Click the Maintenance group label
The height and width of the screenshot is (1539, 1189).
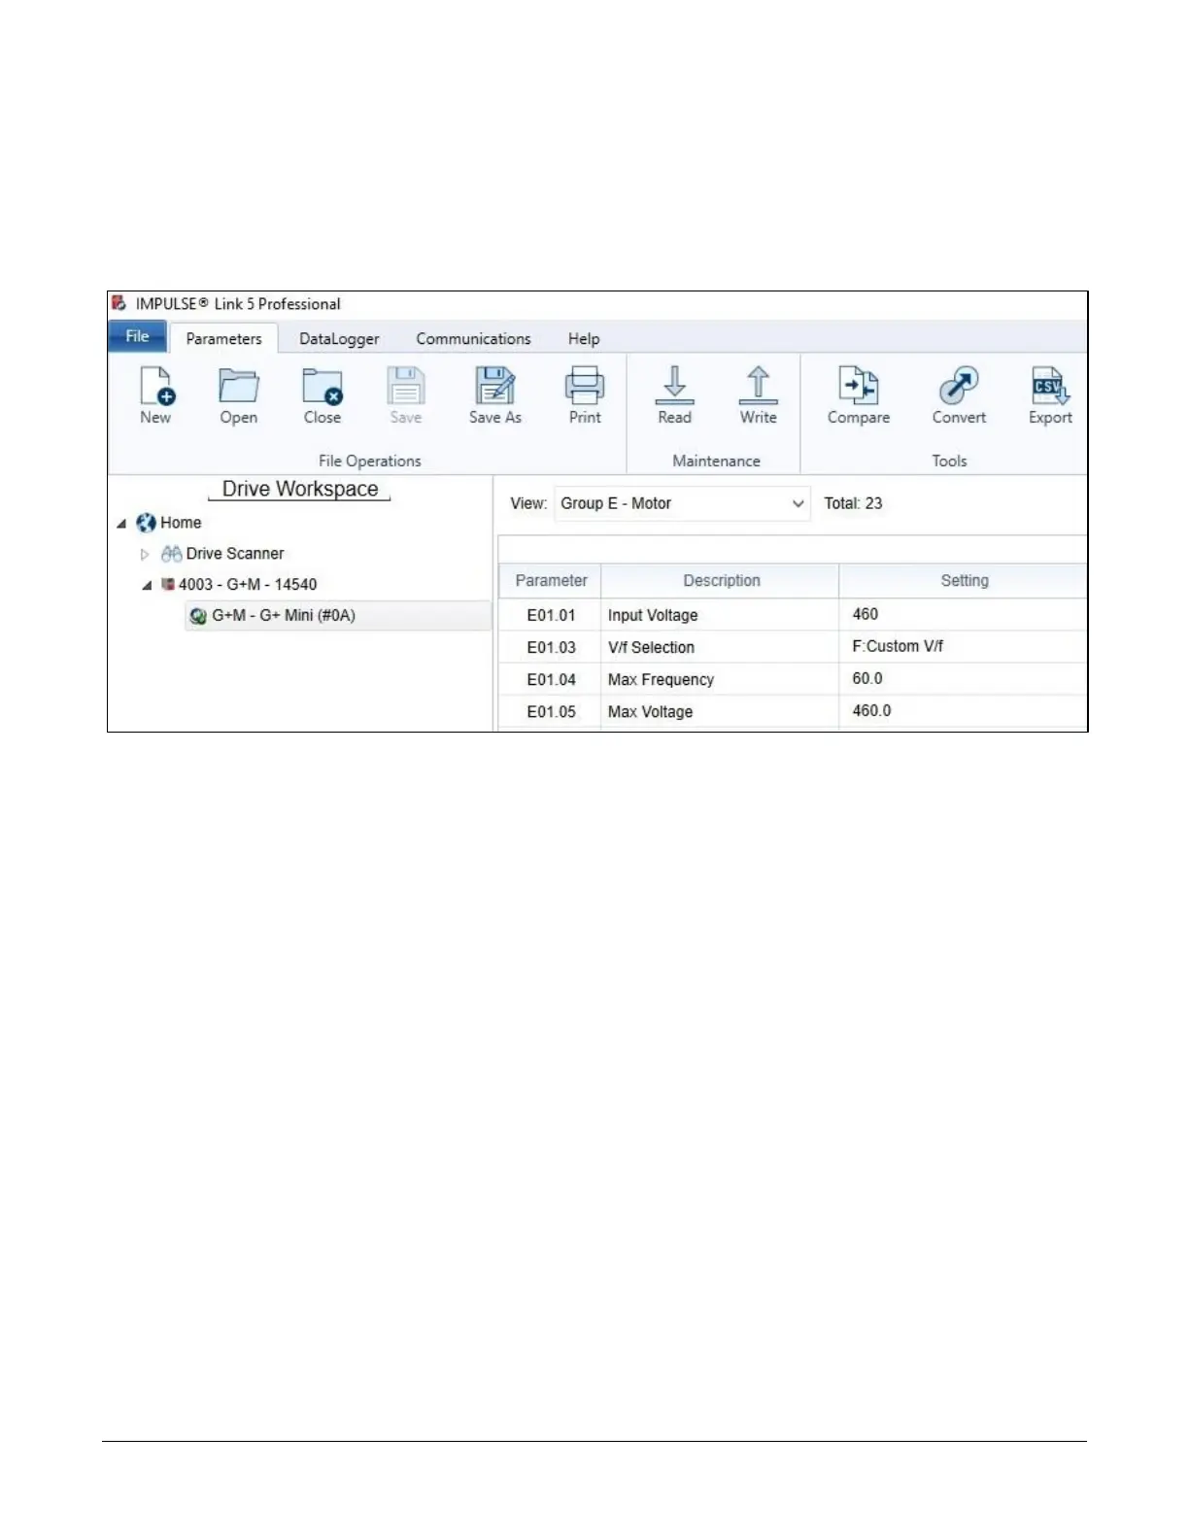click(x=717, y=461)
